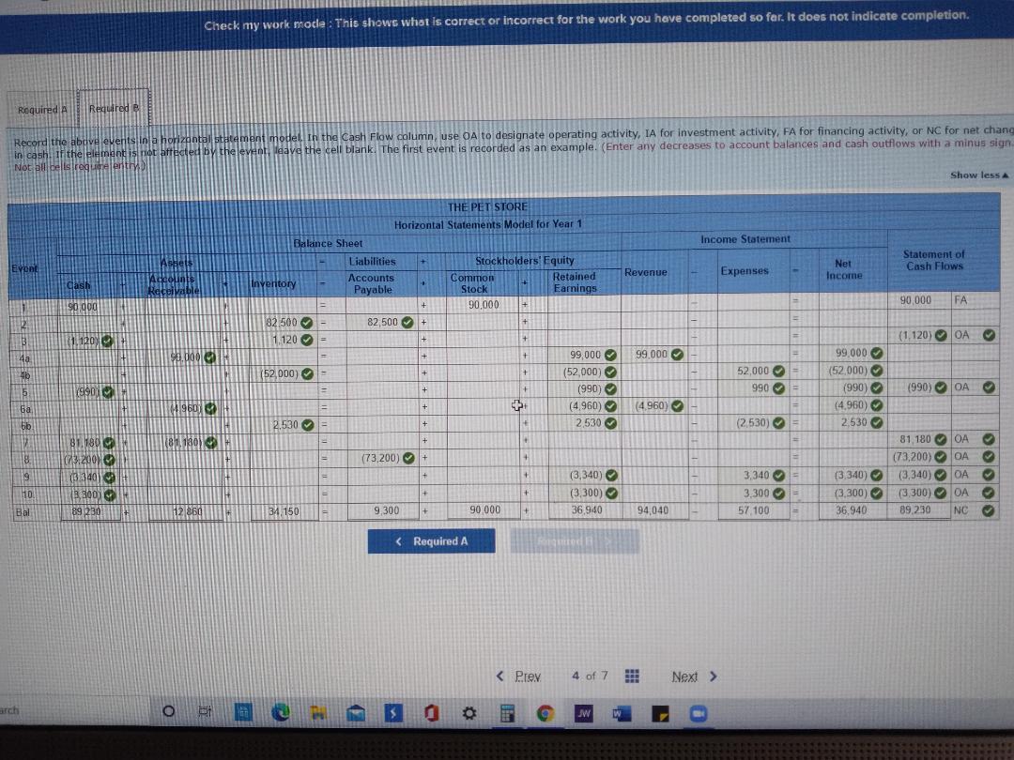Switch to Google Chrome on the taskbar

tap(545, 713)
